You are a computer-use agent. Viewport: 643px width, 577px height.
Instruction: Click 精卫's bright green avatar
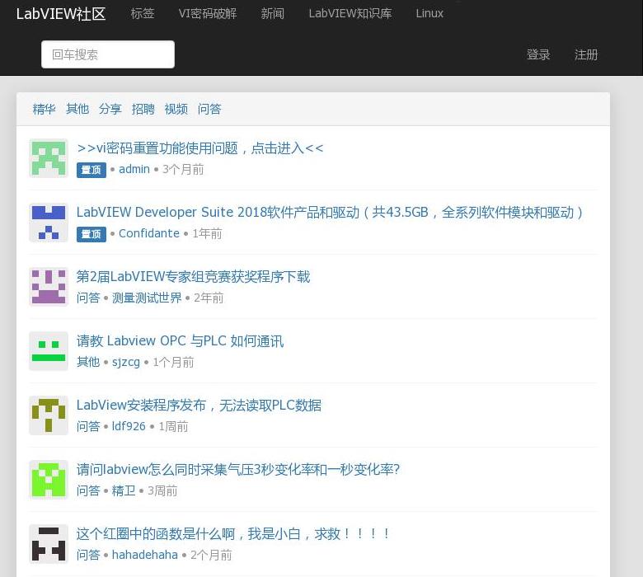(x=49, y=480)
